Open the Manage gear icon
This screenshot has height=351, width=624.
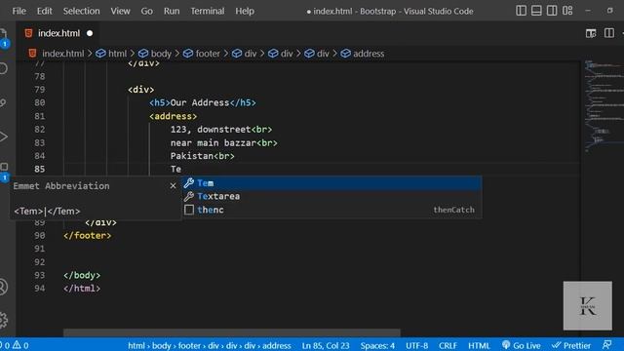point(3,320)
